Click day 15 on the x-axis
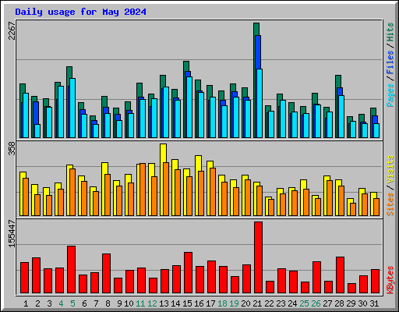This screenshot has width=399, height=312. pos(187,303)
